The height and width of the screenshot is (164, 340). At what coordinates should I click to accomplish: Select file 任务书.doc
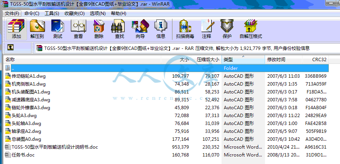point(23,155)
